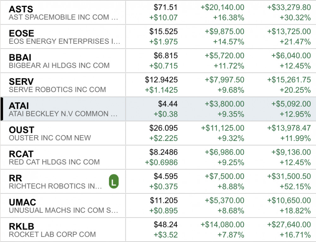Click the RKLB price $48.24
Screen dimensions: 316x242
pos(166,225)
